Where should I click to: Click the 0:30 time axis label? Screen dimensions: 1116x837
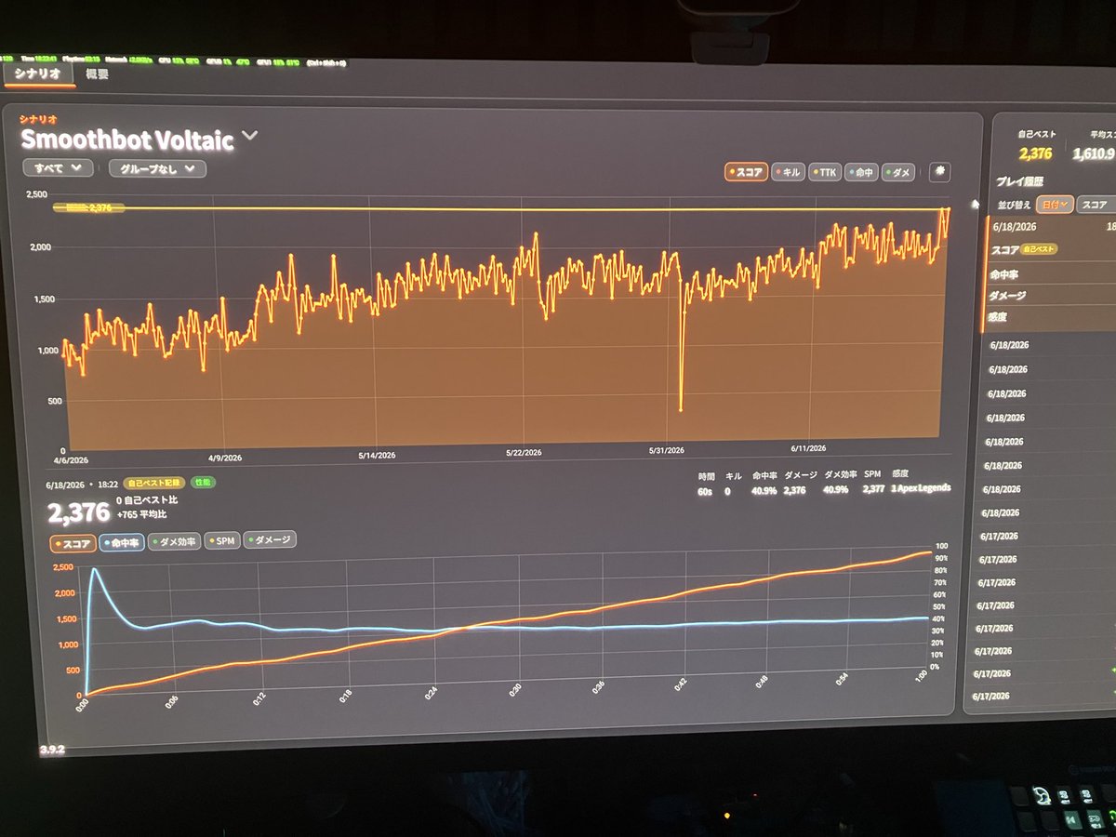tap(513, 689)
